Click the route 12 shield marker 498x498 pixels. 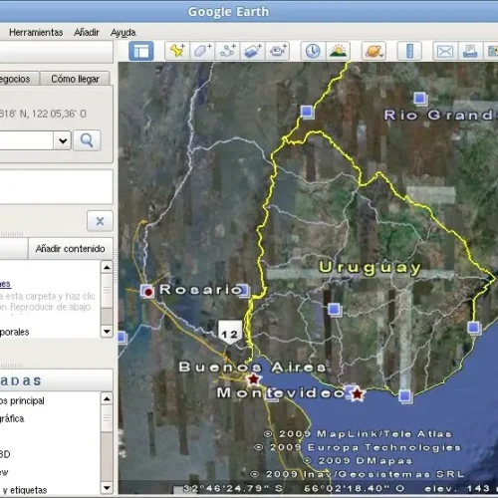tap(230, 333)
